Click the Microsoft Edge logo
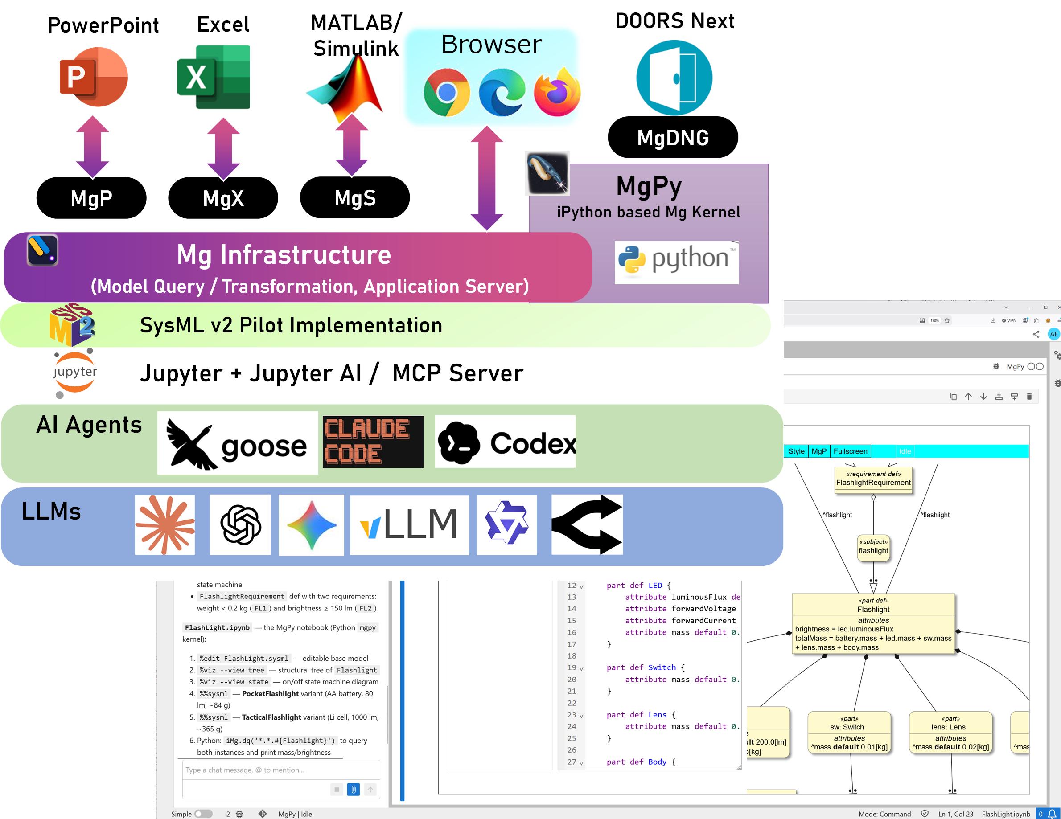1061x819 pixels. pos(502,92)
